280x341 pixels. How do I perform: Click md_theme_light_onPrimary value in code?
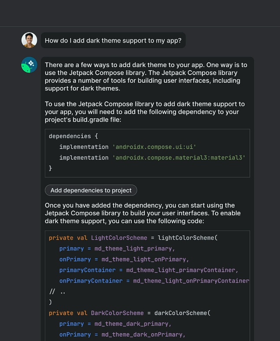tap(145, 260)
